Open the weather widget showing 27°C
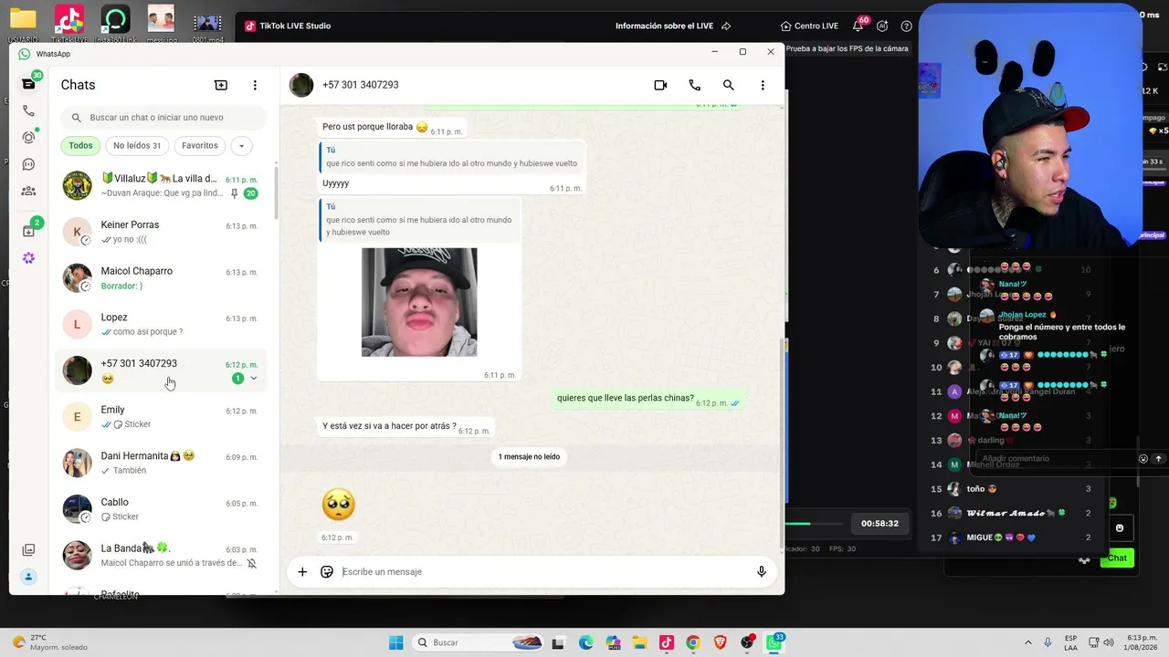The width and height of the screenshot is (1169, 657). (x=50, y=642)
